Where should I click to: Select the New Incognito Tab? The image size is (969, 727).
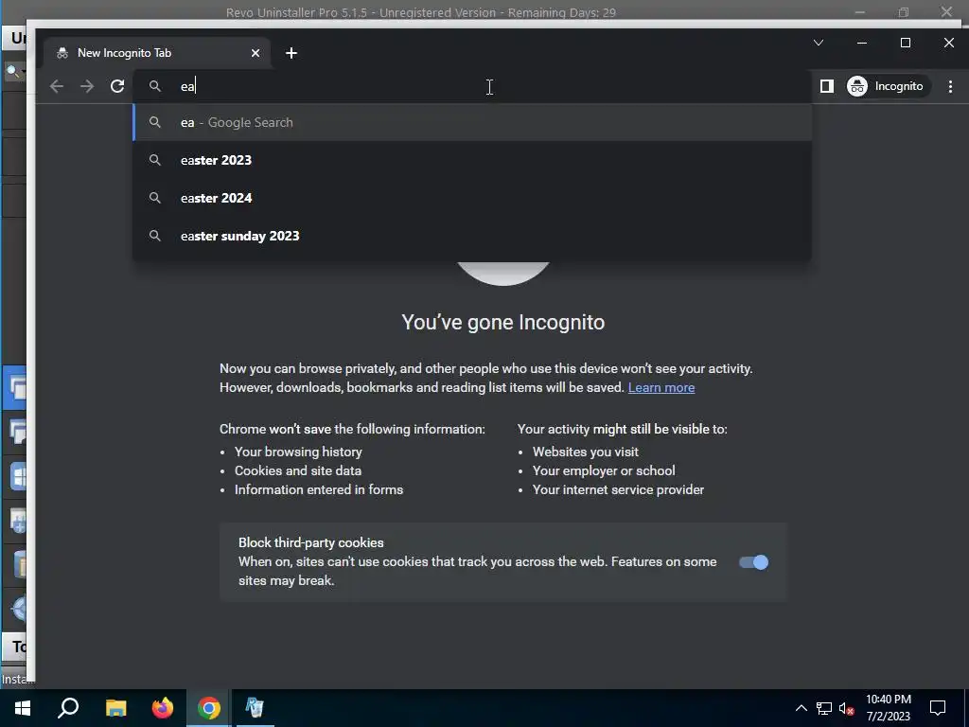click(x=157, y=53)
